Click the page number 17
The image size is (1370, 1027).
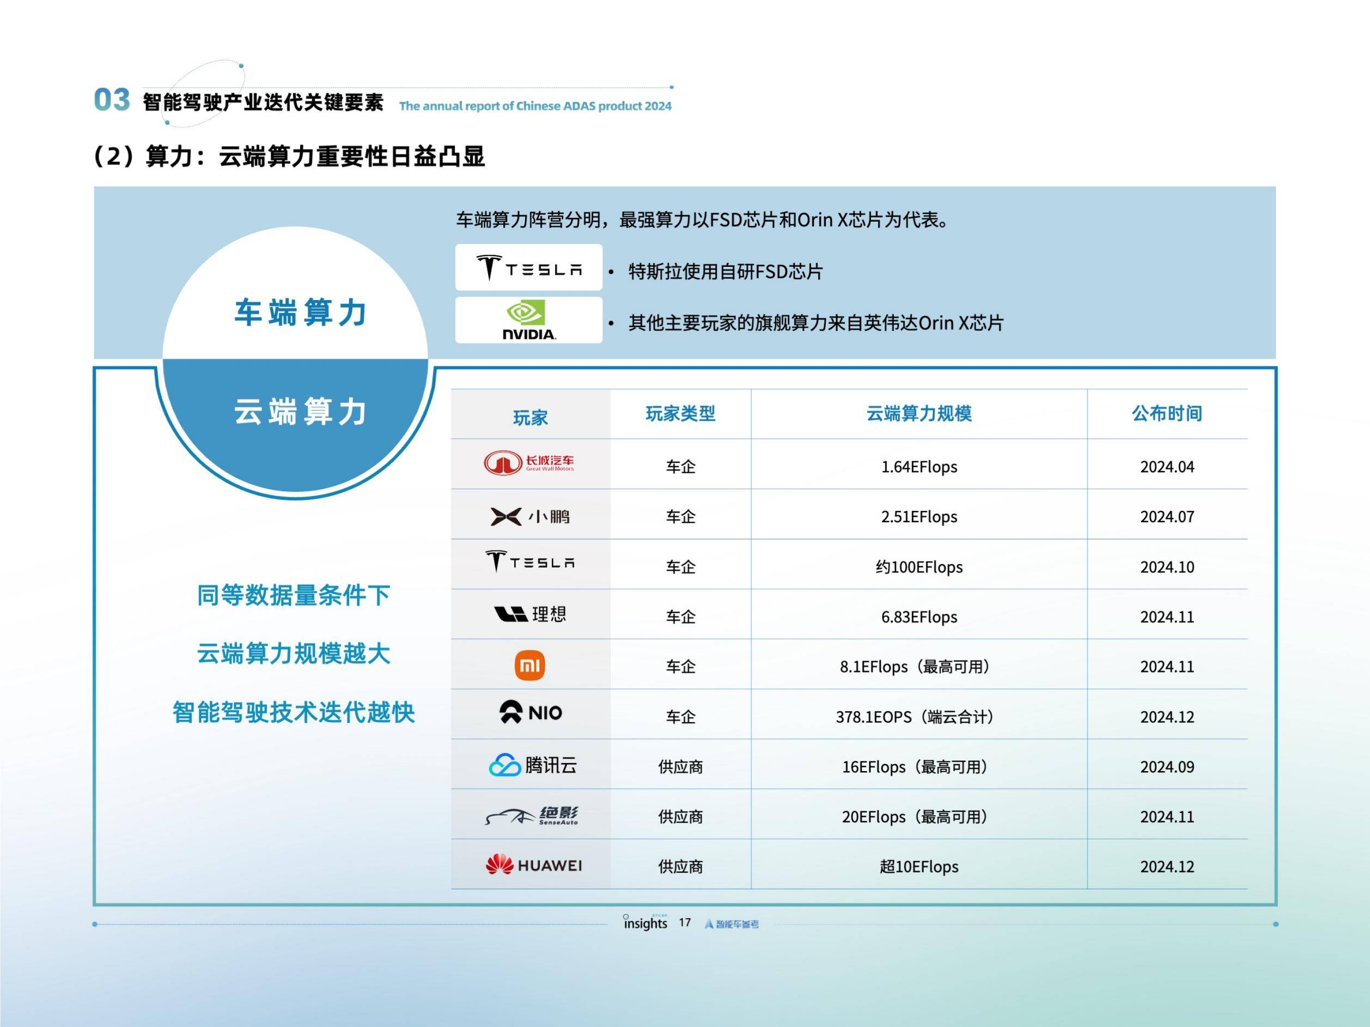click(x=684, y=922)
